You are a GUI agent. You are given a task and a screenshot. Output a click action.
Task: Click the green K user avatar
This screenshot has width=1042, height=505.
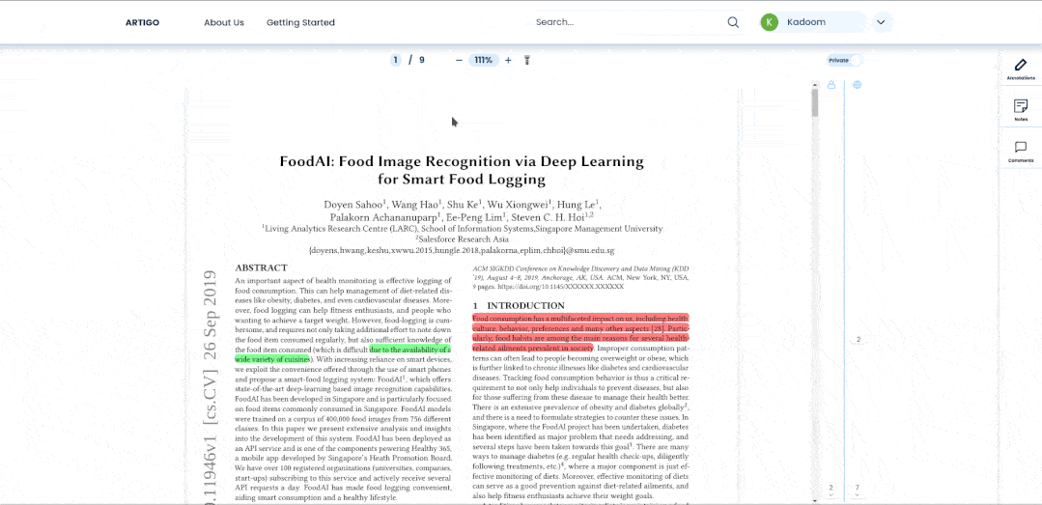click(770, 22)
